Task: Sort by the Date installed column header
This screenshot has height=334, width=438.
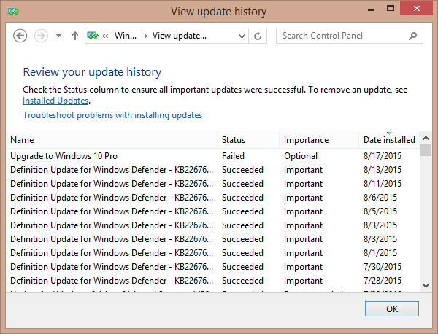Action: (x=389, y=140)
